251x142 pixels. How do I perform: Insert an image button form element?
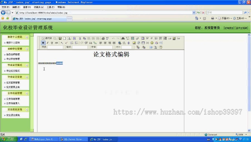174,38
